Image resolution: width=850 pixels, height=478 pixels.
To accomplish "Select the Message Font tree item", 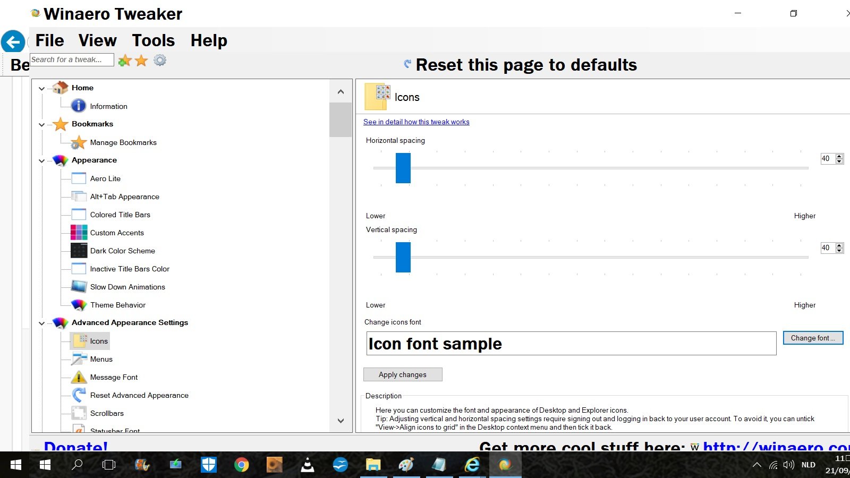I will click(x=114, y=377).
